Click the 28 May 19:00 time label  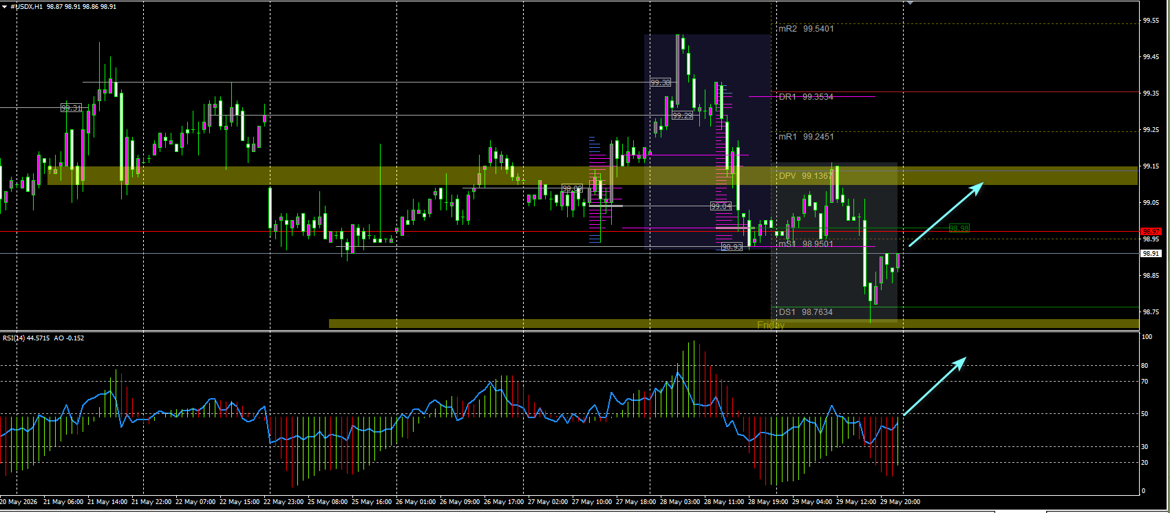(x=768, y=502)
